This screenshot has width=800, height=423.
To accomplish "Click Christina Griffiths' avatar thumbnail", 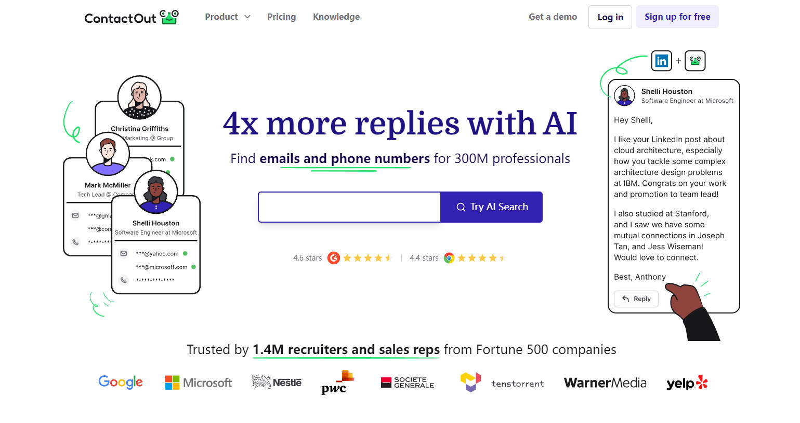I will [139, 97].
